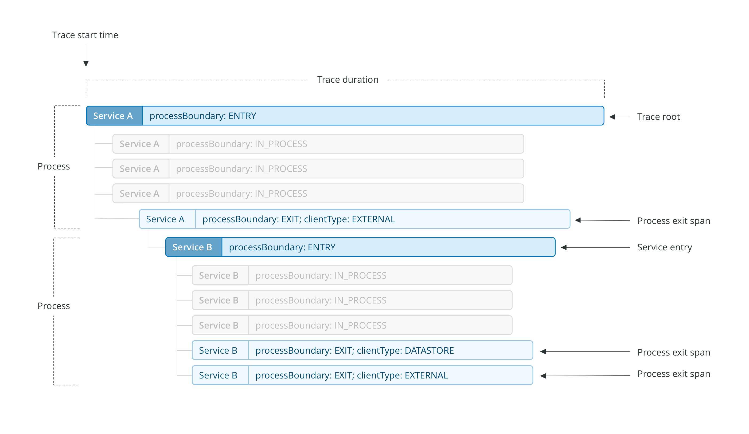The width and height of the screenshot is (749, 434).
Task: Click the Trace root label
Action: (658, 117)
